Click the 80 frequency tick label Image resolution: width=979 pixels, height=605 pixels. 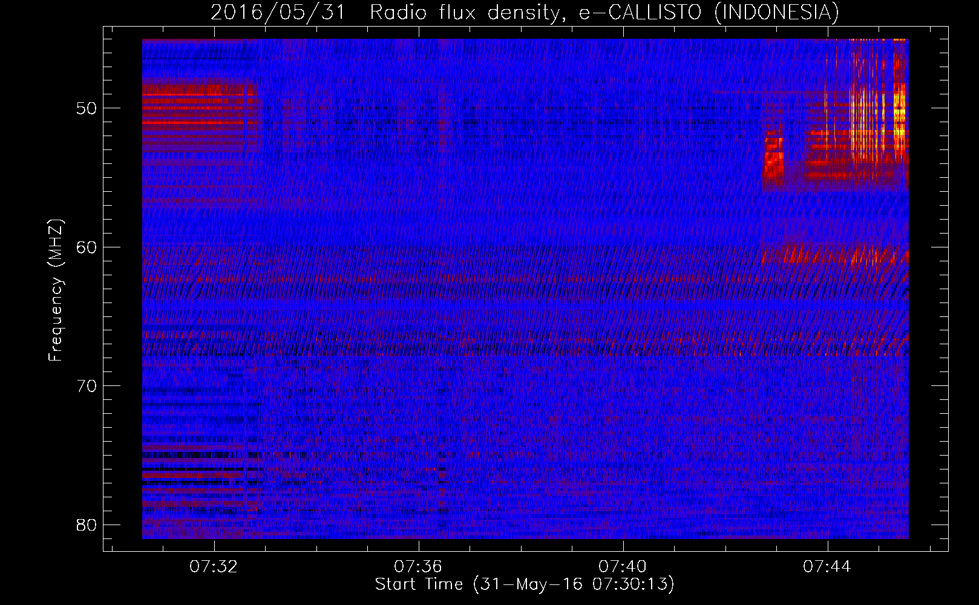[87, 525]
